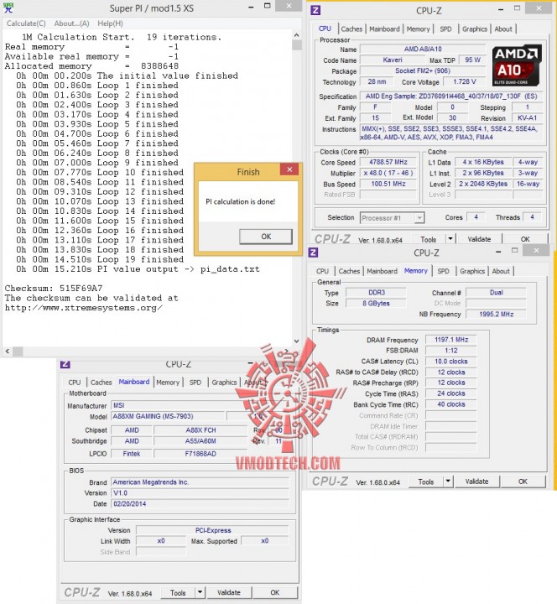Click the Memory tab in Memory CPU-Z window
The height and width of the screenshot is (604, 557).
pos(416,271)
